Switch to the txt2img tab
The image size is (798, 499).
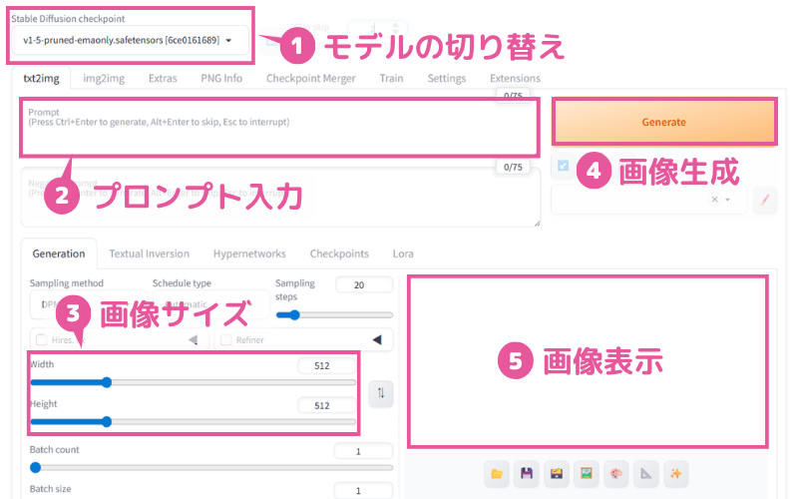point(41,79)
